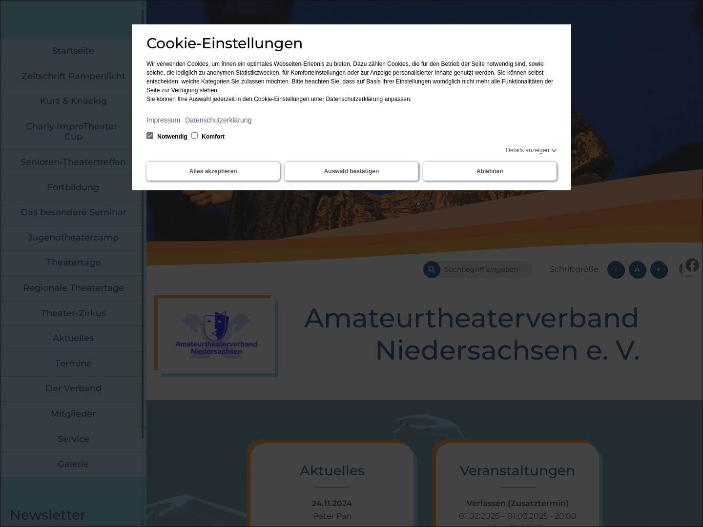Open Fortbildung menu item
Viewport: 703px width, 527px height.
[x=73, y=187]
